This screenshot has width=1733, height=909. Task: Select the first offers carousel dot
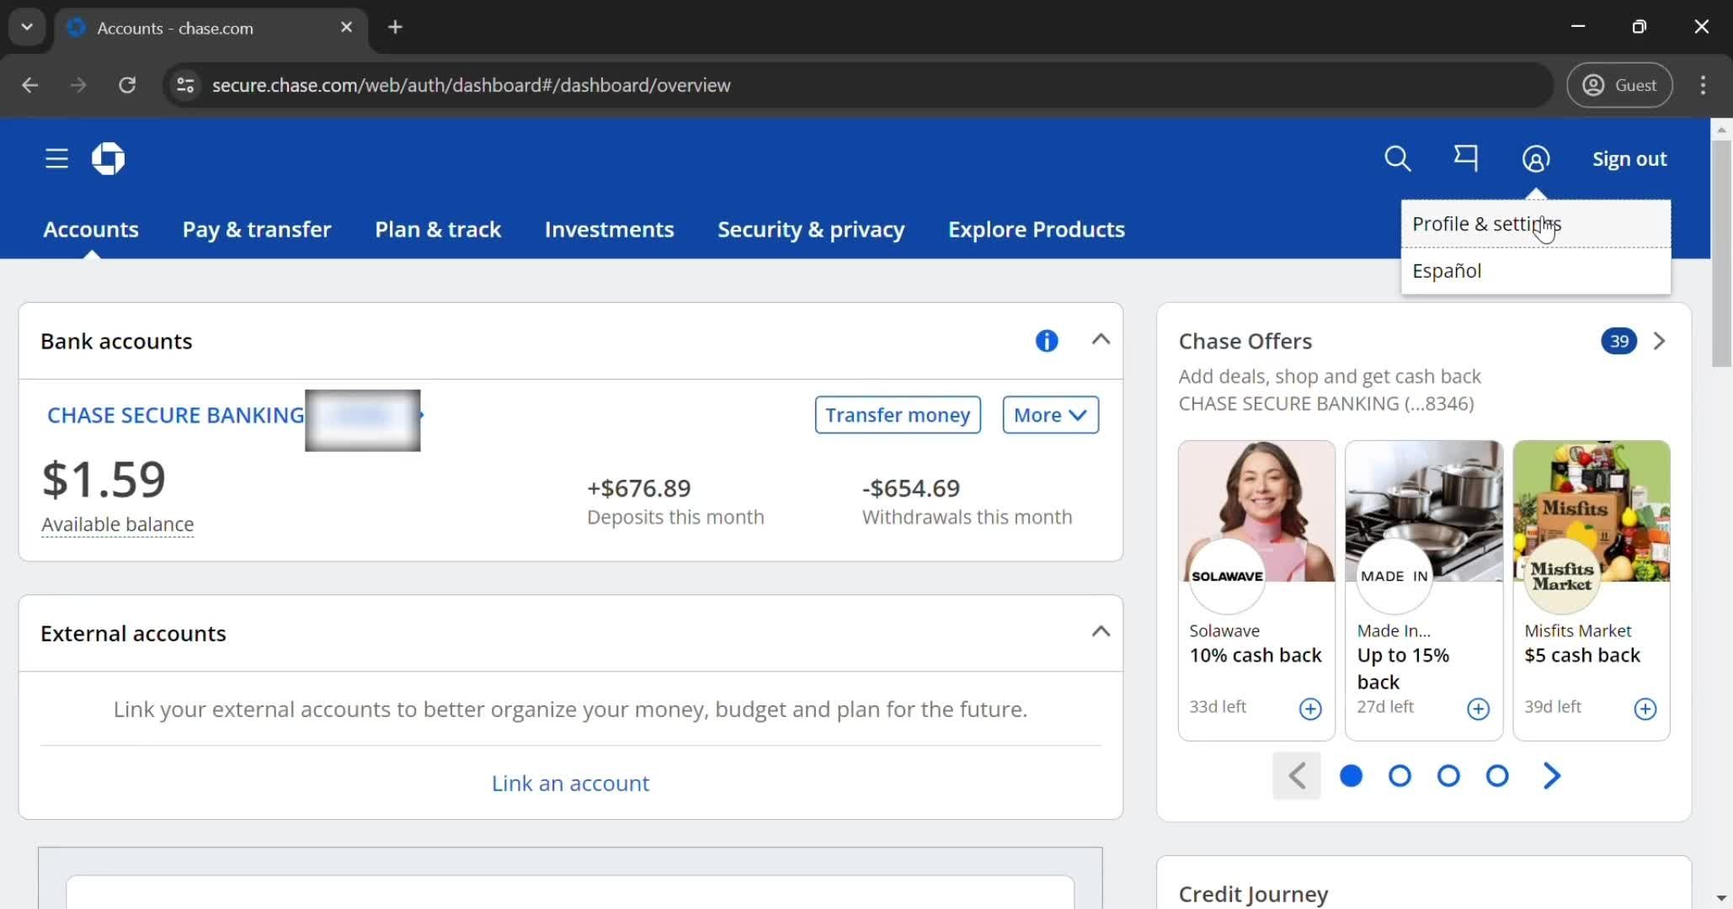point(1351,775)
